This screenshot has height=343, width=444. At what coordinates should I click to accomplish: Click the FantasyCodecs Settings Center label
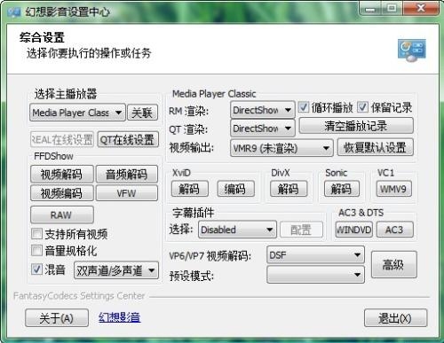tap(79, 296)
